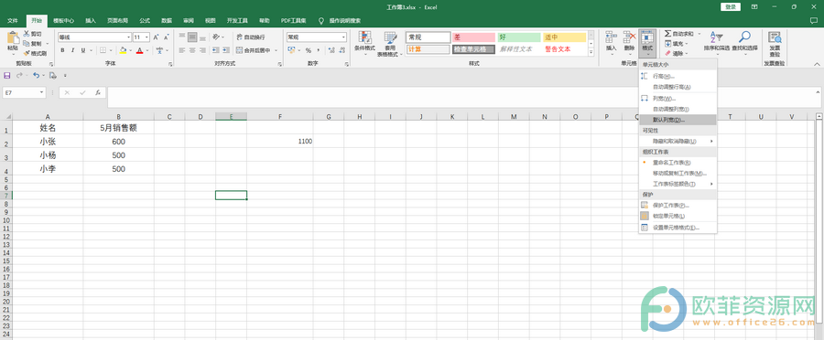Open the font name combo box
The height and width of the screenshot is (340, 824).
94,37
